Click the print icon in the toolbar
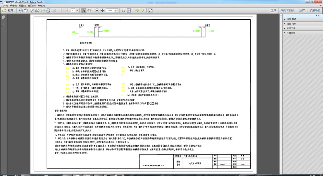Screen dimensions: 323x176 tap(48, 11)
